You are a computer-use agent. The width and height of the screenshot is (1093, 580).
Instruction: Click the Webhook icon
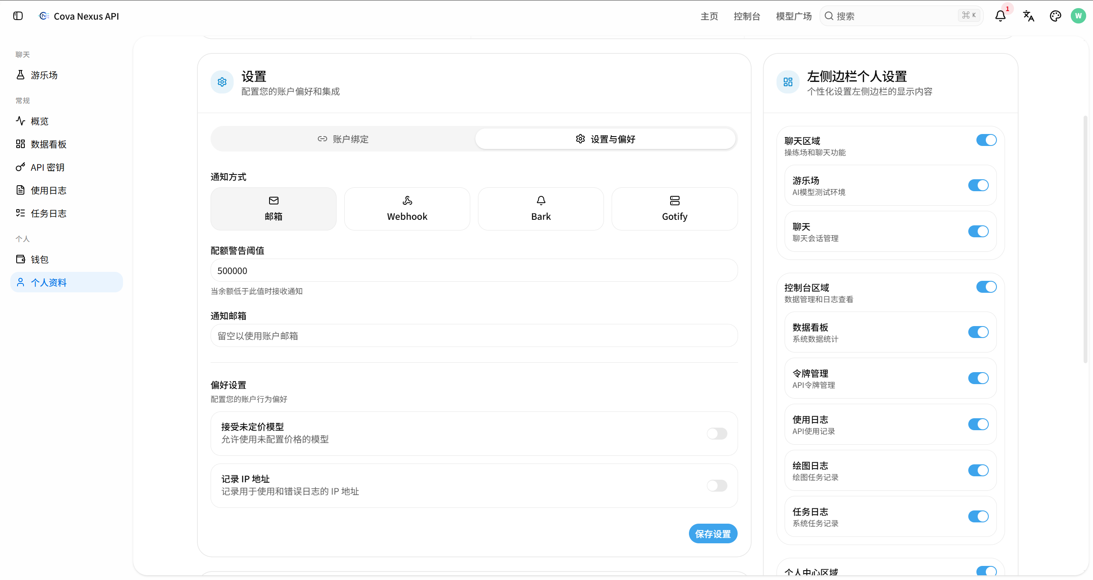(407, 201)
